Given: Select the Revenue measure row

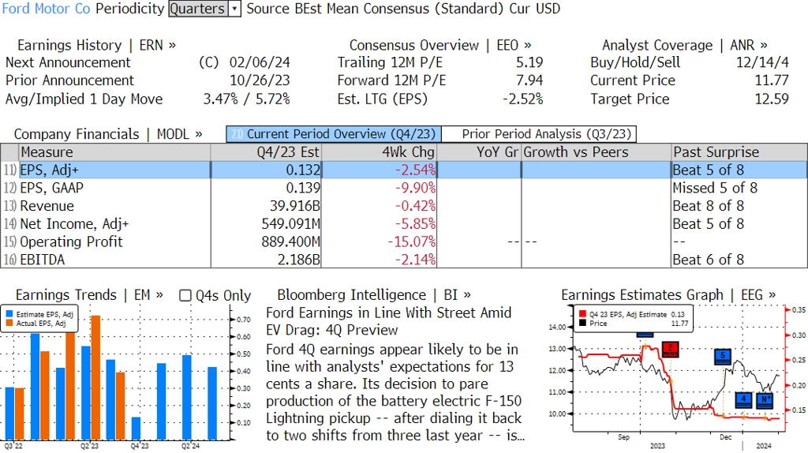Looking at the screenshot, I should pos(404,206).
